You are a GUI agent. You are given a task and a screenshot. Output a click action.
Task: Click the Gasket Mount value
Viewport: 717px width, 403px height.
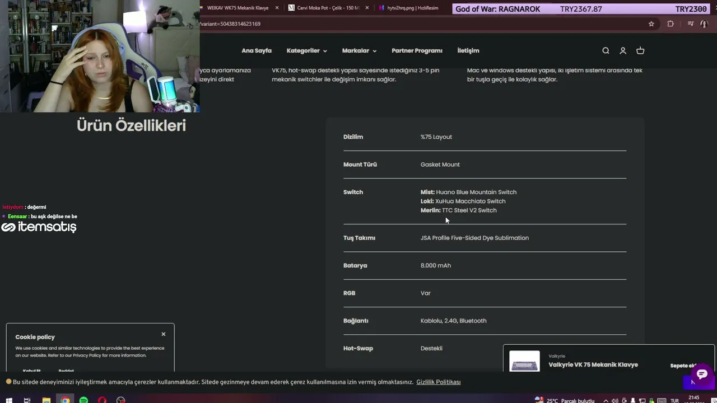[x=440, y=165]
